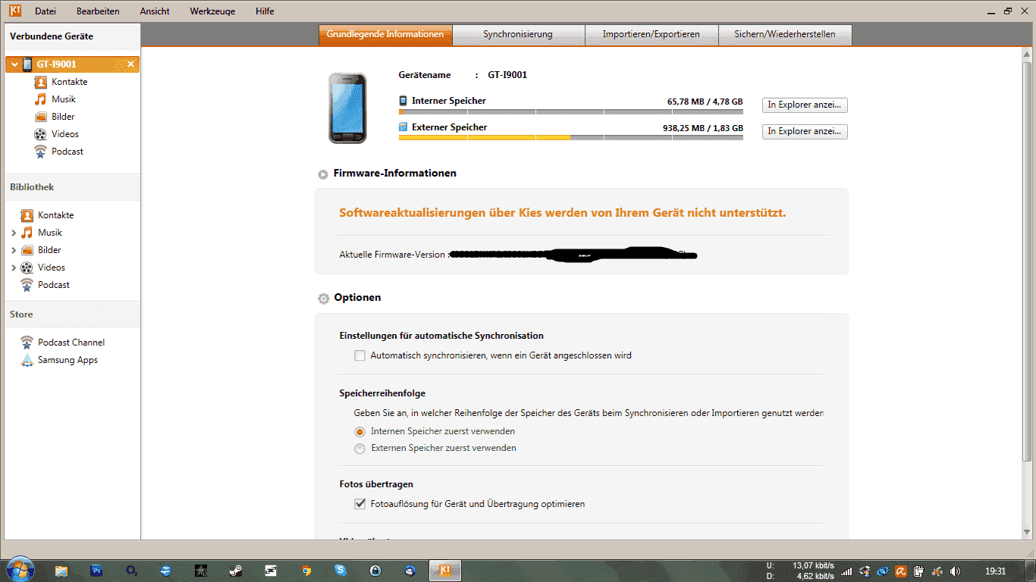Viewport: 1036px width, 582px height.
Task: Disconnect GT-I9001 with the X button
Action: coord(130,64)
